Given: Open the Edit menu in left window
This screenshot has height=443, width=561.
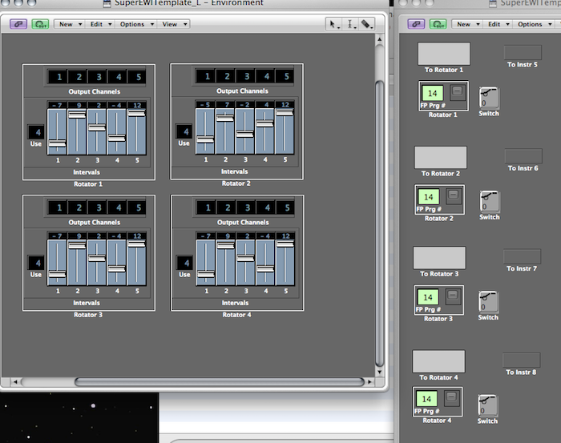Looking at the screenshot, I should tap(99, 24).
